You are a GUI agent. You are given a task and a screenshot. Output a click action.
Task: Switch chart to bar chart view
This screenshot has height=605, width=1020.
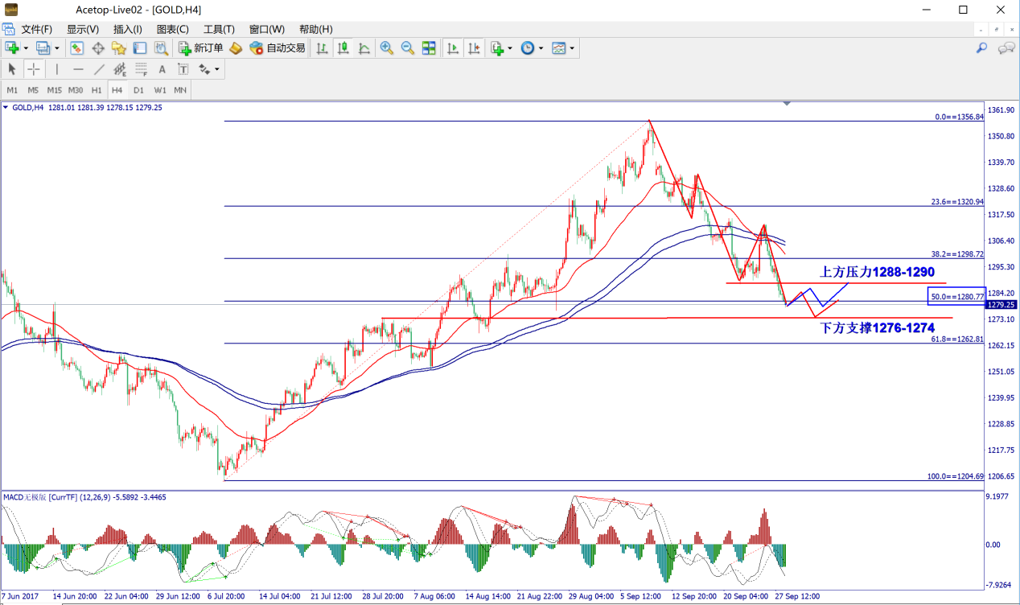pos(323,48)
